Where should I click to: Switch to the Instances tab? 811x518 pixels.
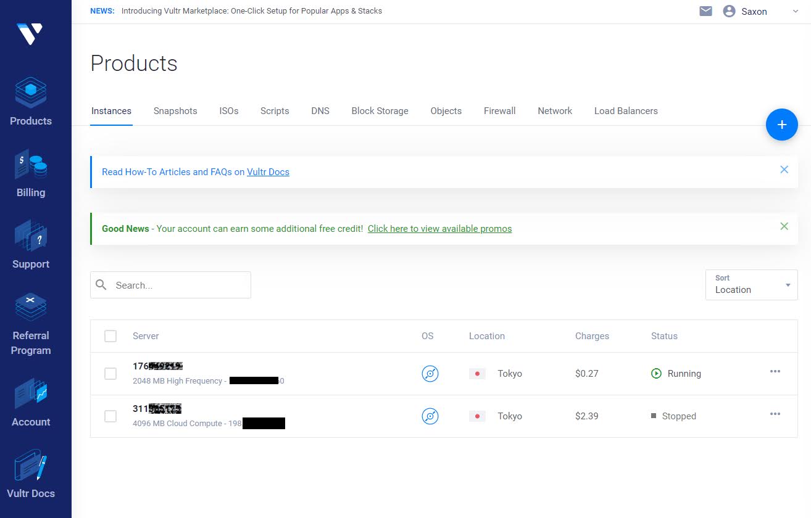111,111
